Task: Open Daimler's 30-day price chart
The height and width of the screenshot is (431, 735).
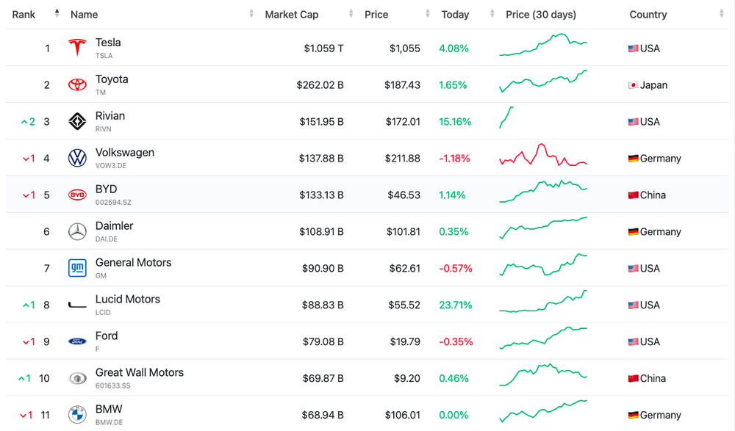Action: (x=543, y=228)
